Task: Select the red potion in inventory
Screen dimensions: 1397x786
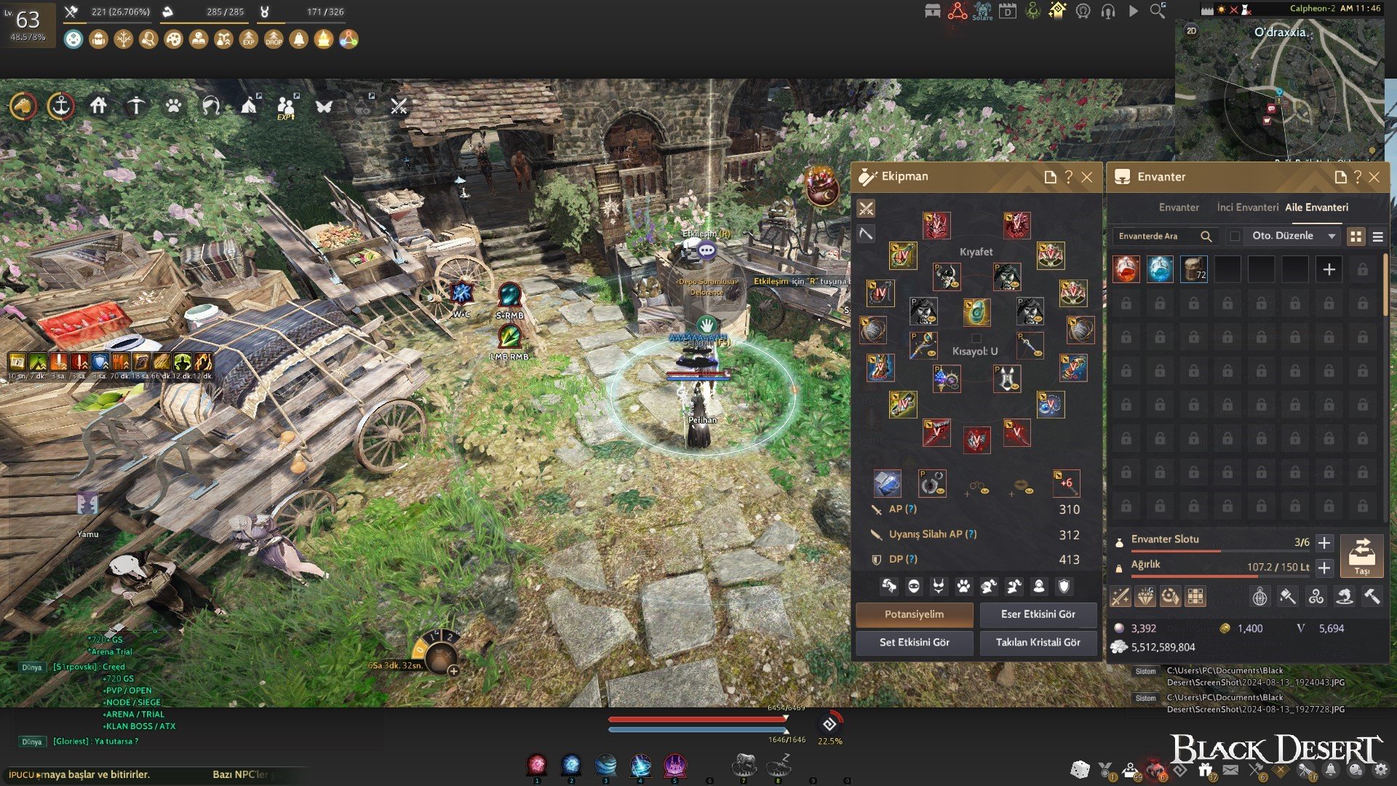Action: (1126, 269)
